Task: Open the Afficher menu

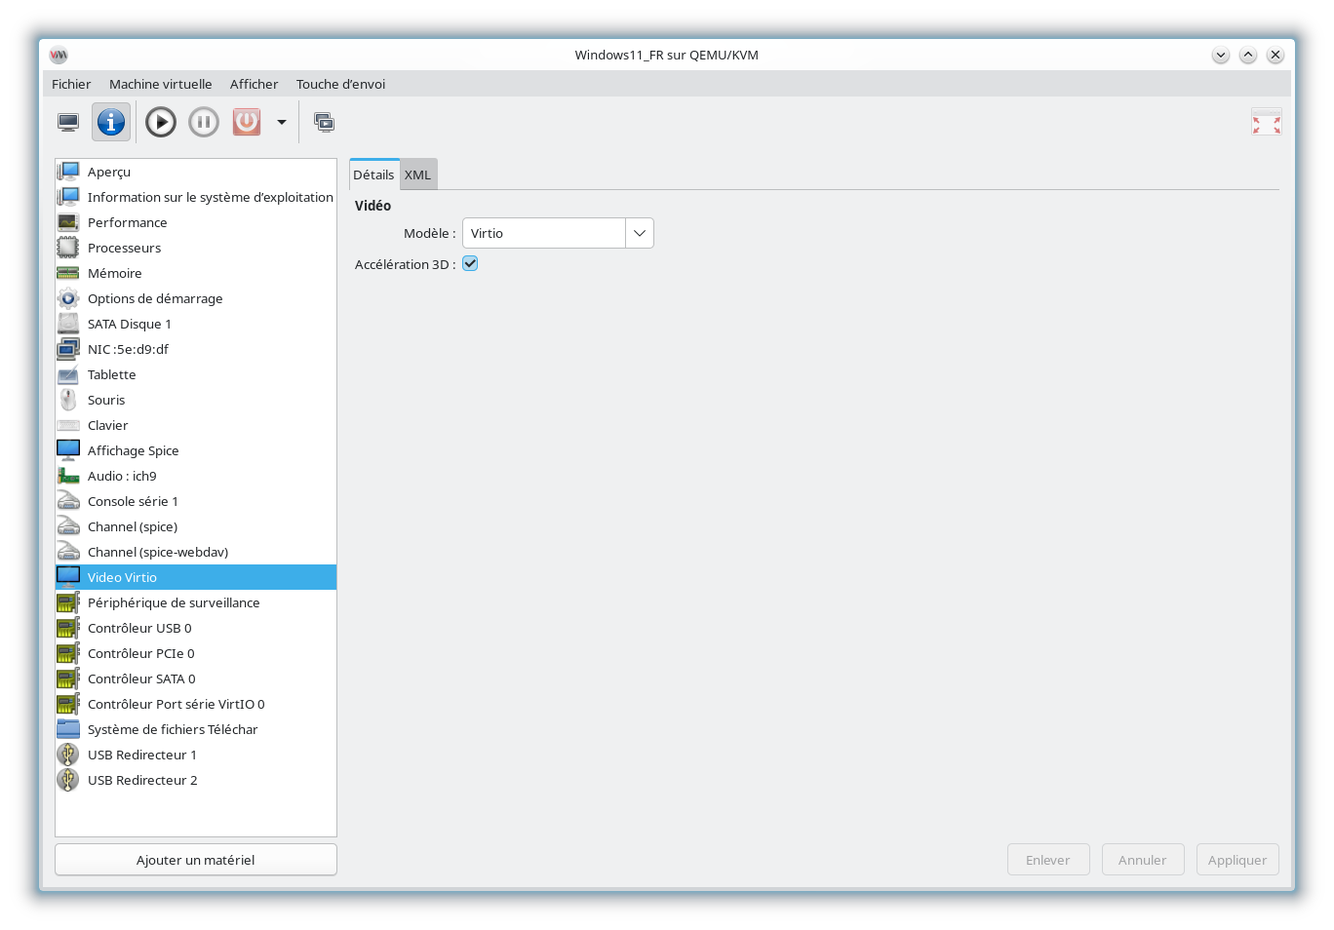Action: [254, 84]
